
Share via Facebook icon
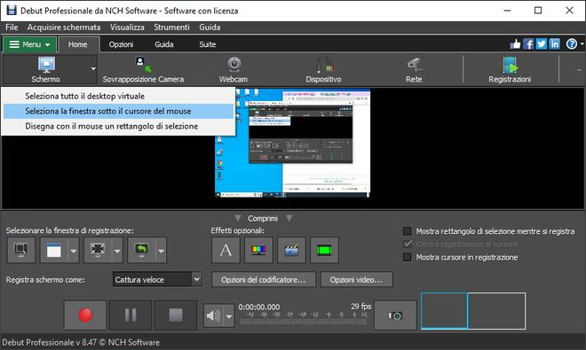point(528,44)
